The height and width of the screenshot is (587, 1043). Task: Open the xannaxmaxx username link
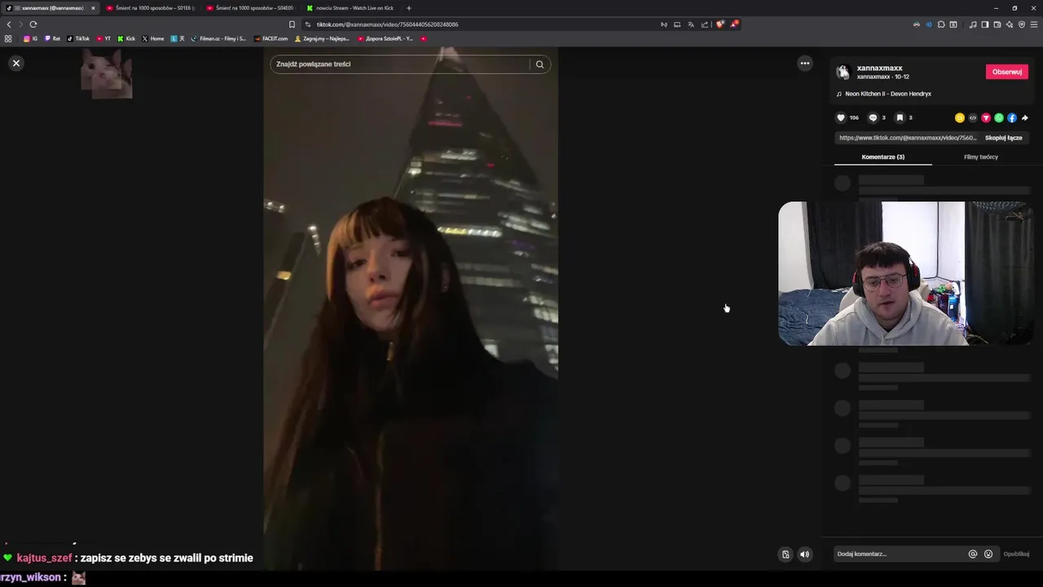pos(879,68)
